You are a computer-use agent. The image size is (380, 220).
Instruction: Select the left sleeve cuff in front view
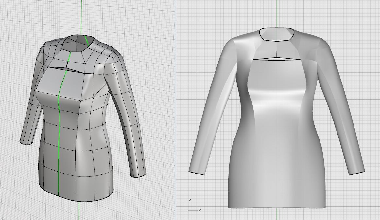(196, 173)
